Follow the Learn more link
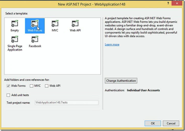The width and height of the screenshot is (185, 131). (112, 45)
